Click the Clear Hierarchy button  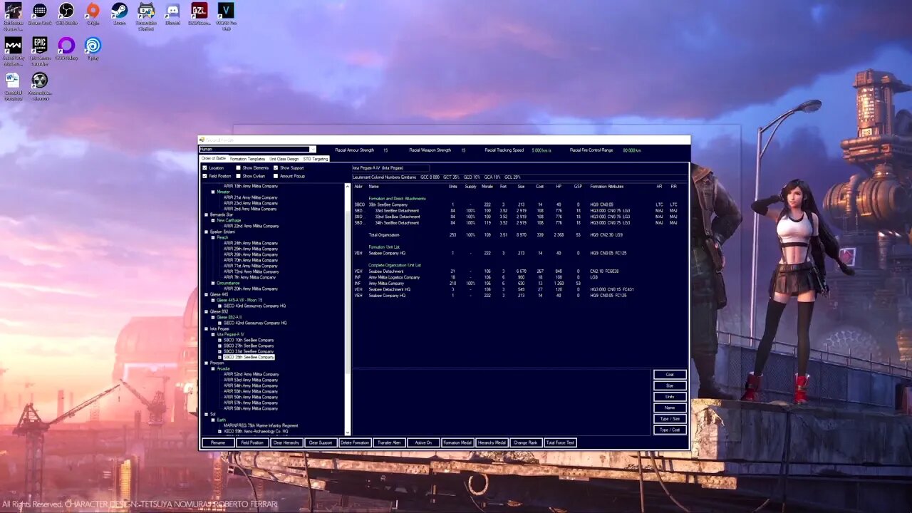pyautogui.click(x=286, y=442)
